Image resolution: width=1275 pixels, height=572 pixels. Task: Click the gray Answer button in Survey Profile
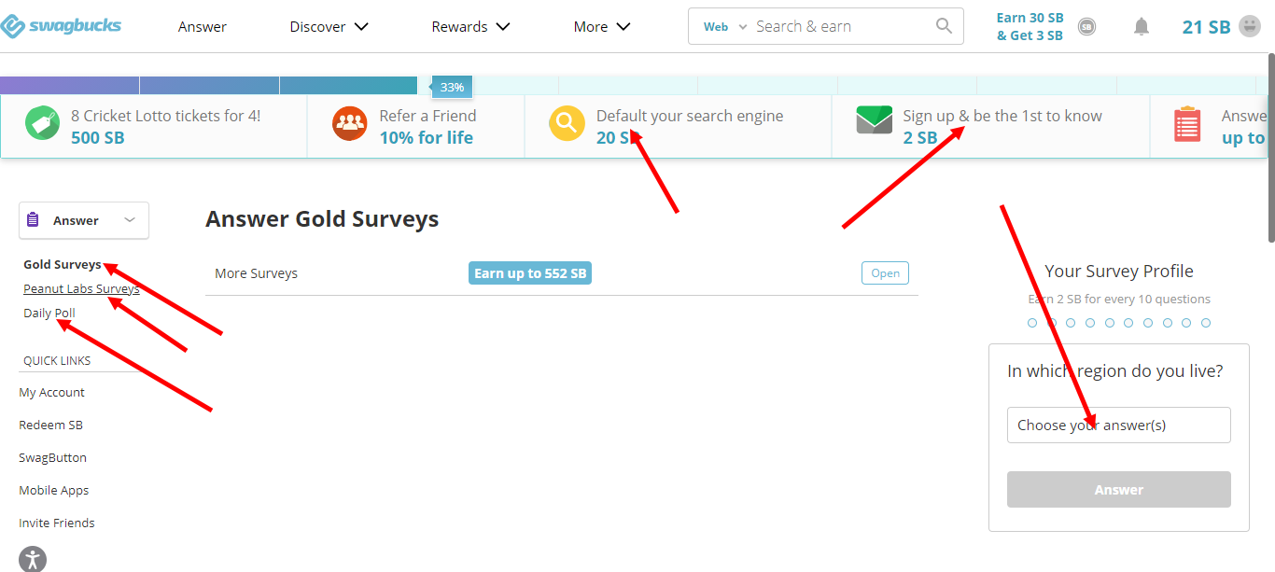click(1119, 490)
